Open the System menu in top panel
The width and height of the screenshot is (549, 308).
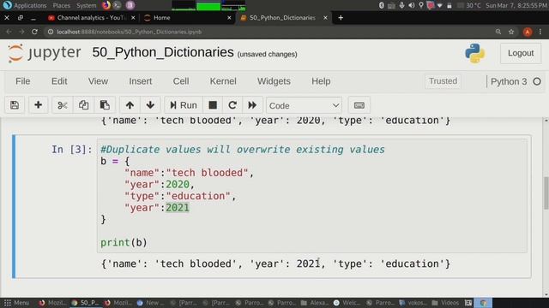86,5
